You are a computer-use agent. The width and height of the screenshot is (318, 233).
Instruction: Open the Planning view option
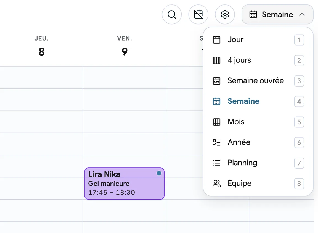[258, 163]
